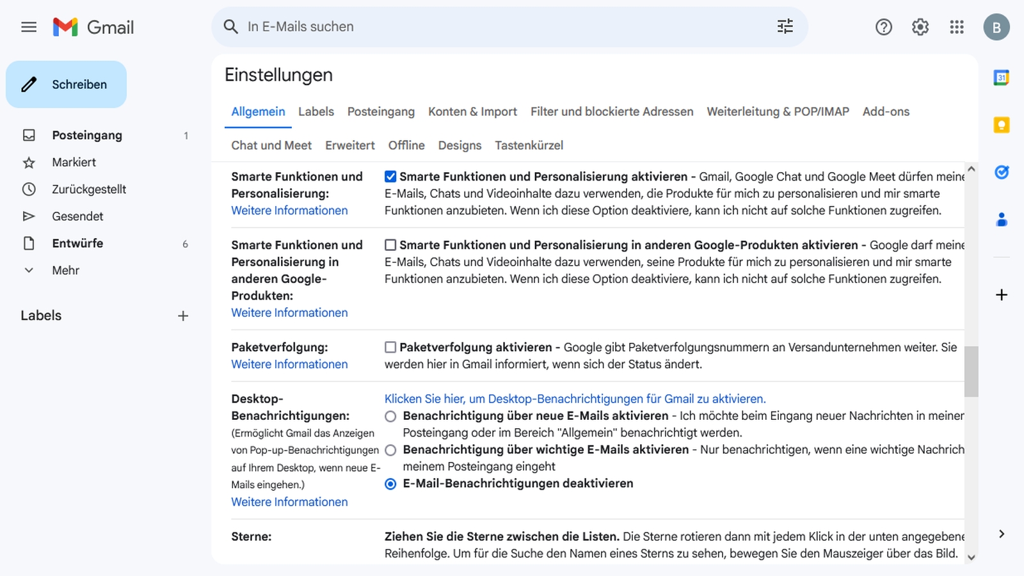Viewport: 1024px width, 576px height.
Task: Open Weitere Informationen under anderen Google-Produkten
Action: [289, 313]
